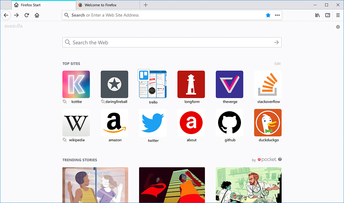Click the pin icon beside kottke
This screenshot has width=344, height=203.
(65, 101)
